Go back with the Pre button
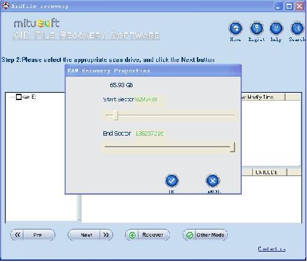307x262 pixels. click(x=33, y=235)
